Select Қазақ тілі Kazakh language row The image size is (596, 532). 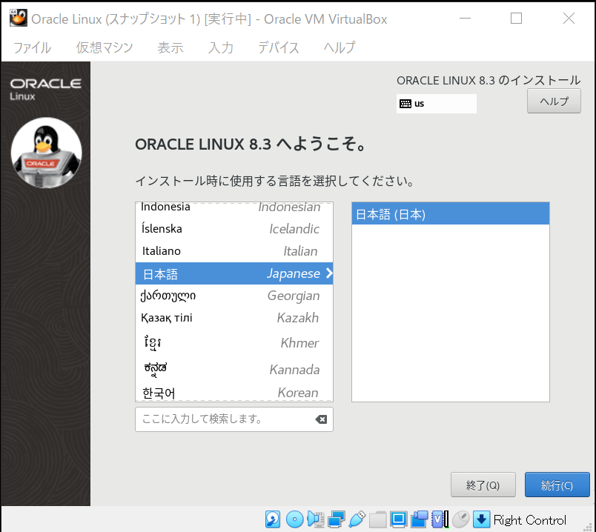[x=234, y=318]
